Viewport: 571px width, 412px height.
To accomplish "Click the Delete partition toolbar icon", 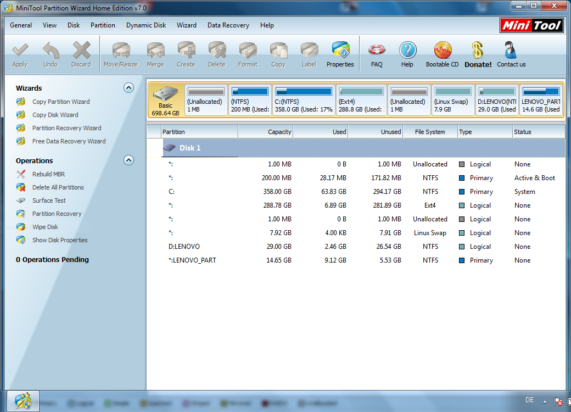I will [217, 51].
